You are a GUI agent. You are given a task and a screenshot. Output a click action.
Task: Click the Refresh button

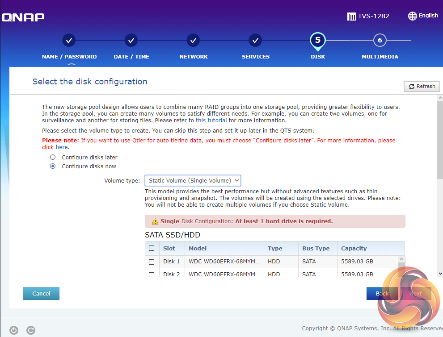[x=422, y=86]
